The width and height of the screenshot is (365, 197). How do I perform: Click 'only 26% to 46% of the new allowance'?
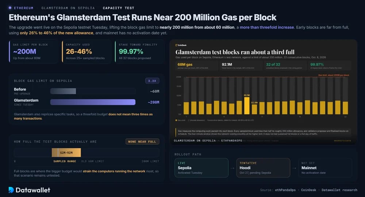(57, 33)
